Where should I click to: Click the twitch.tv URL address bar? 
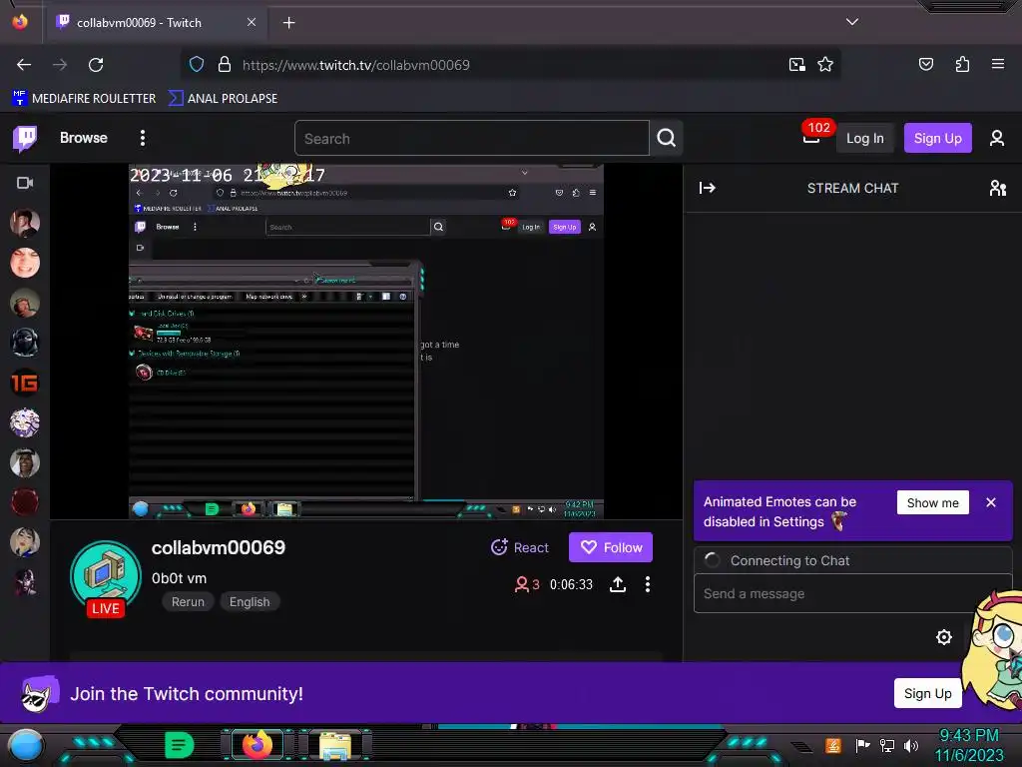(x=356, y=65)
